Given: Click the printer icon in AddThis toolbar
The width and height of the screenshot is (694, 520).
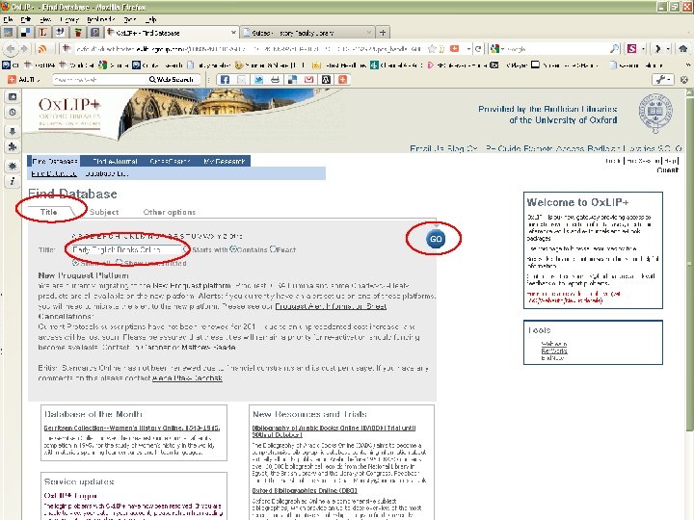Looking at the screenshot, I should click(276, 80).
